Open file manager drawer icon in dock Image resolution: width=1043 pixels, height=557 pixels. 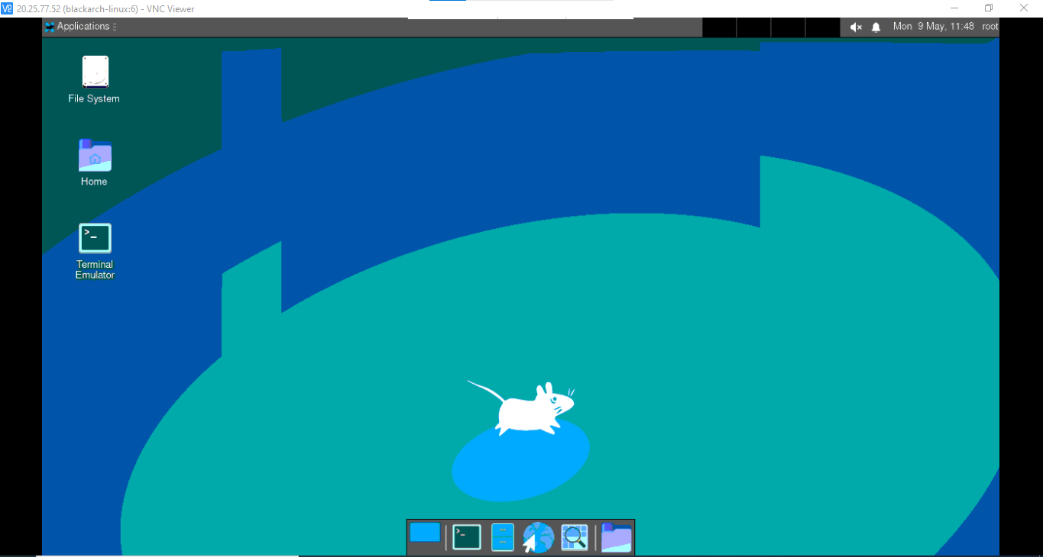coord(502,537)
